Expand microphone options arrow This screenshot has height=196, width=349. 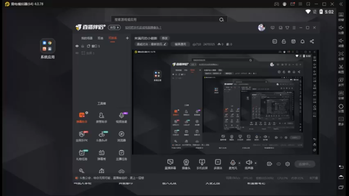tap(239, 163)
